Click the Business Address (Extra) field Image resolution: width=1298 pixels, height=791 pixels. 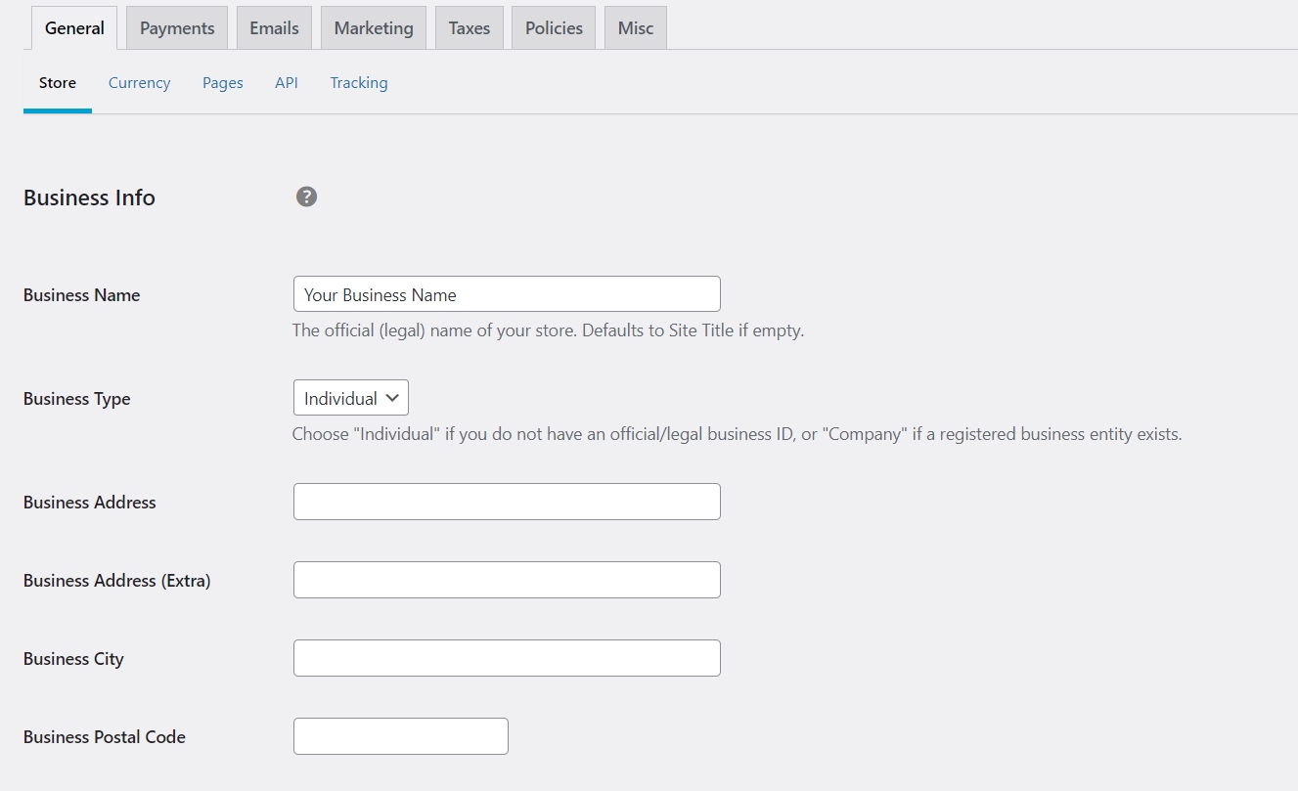pyautogui.click(x=507, y=580)
